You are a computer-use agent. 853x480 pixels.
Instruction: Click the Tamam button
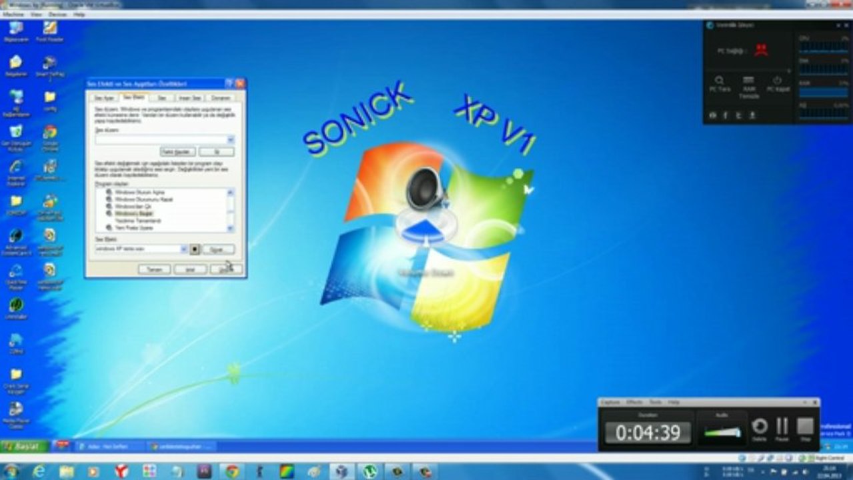point(154,269)
